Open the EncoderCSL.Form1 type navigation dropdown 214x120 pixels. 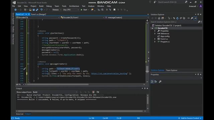tap(82, 17)
